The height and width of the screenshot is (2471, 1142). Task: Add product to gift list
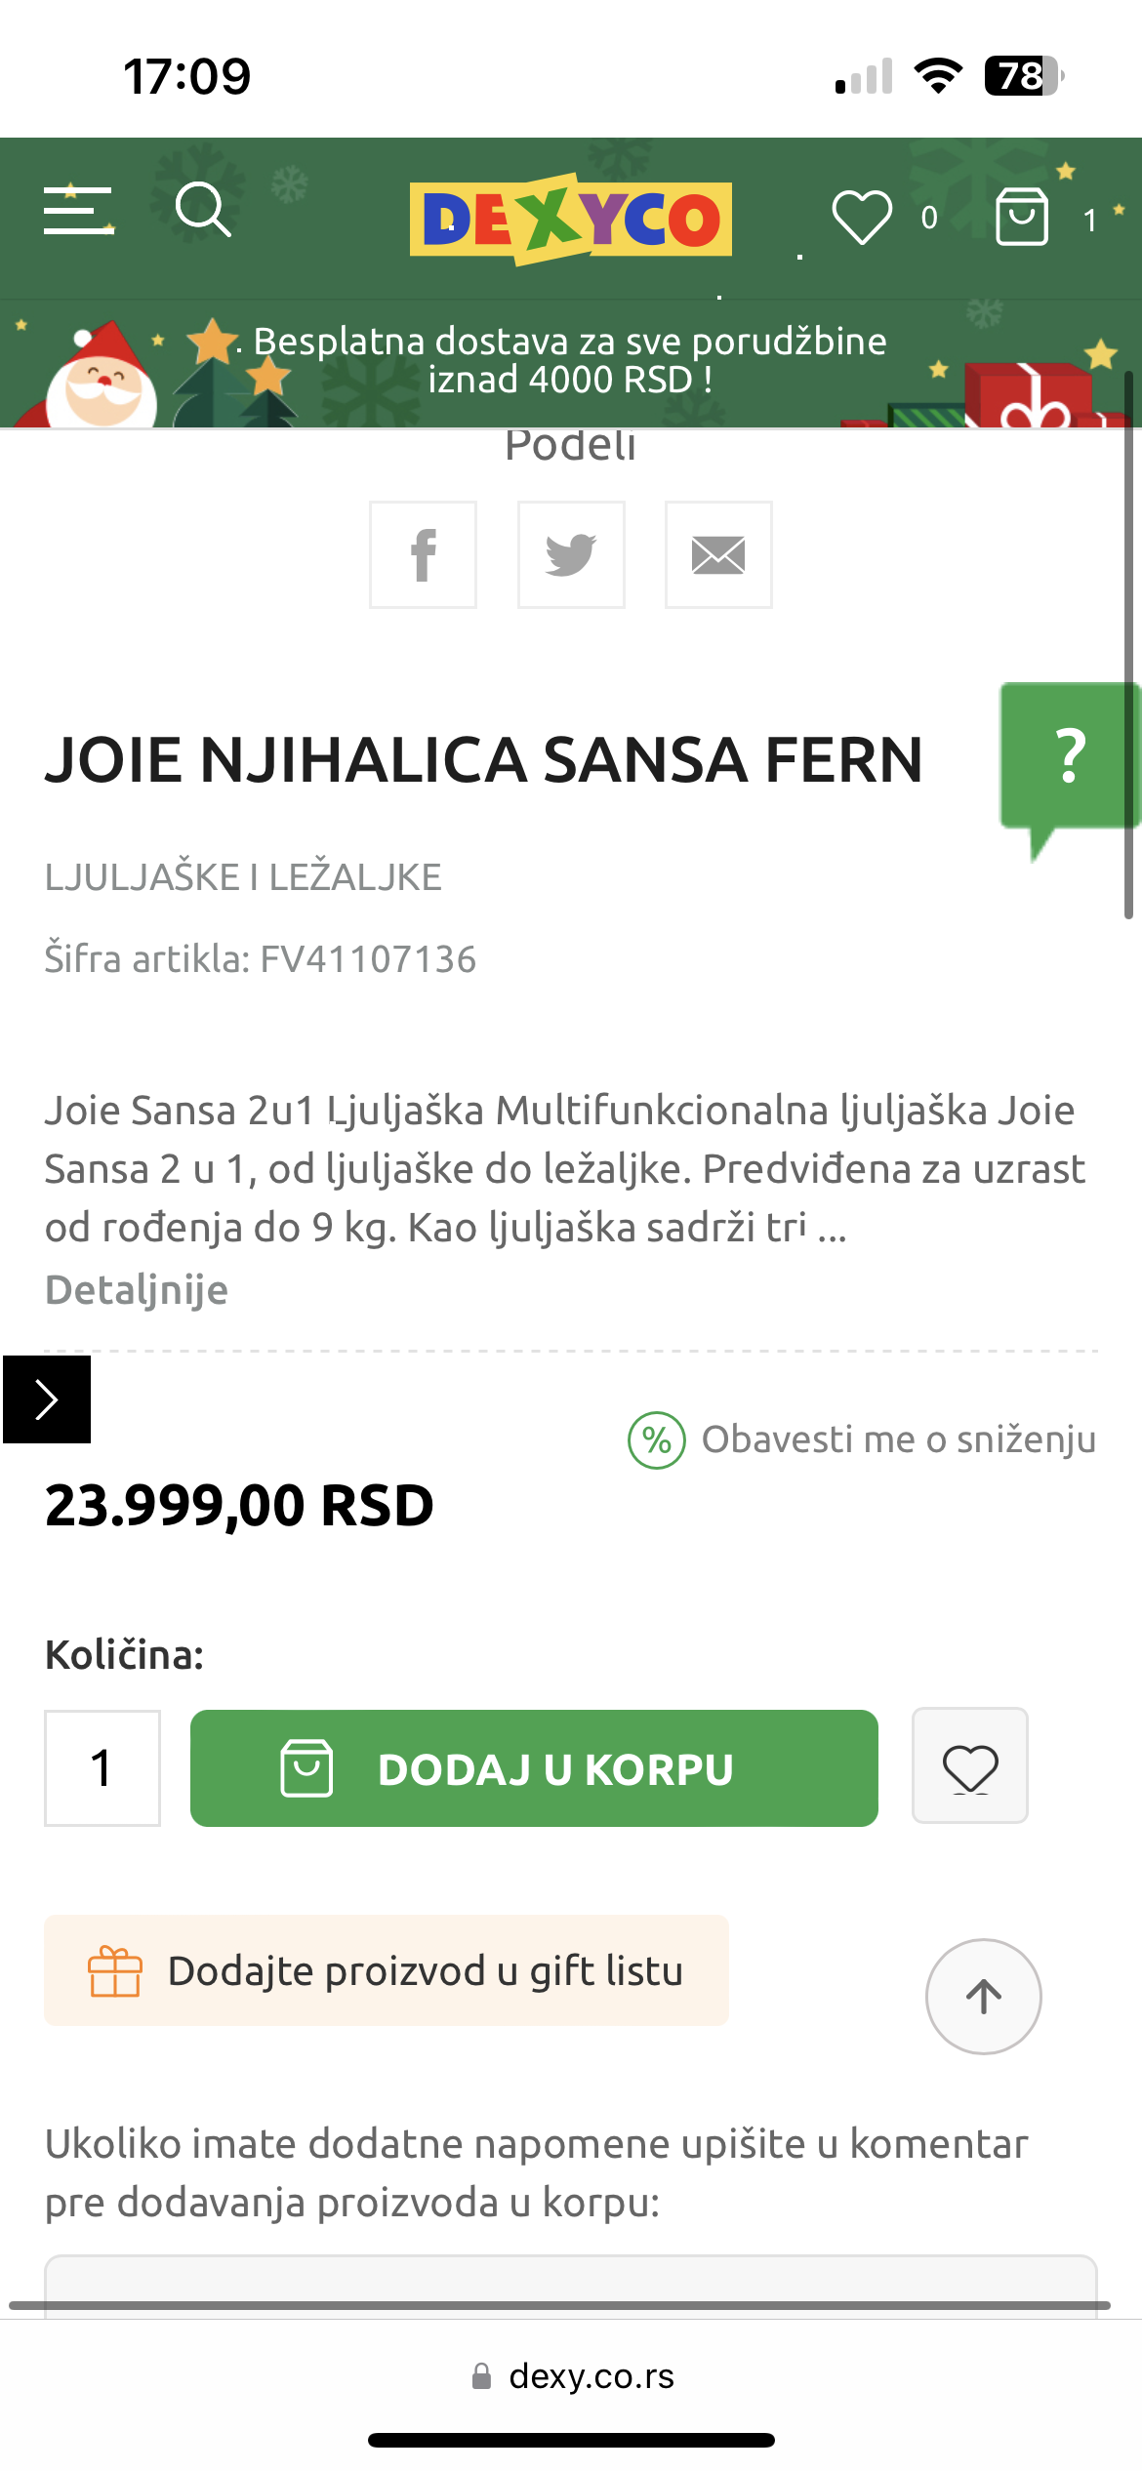click(x=387, y=1970)
